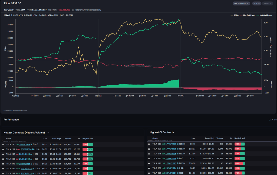Toggle Net Put Prem series in legend
This screenshot has height=175, width=277.
pos(248,15)
